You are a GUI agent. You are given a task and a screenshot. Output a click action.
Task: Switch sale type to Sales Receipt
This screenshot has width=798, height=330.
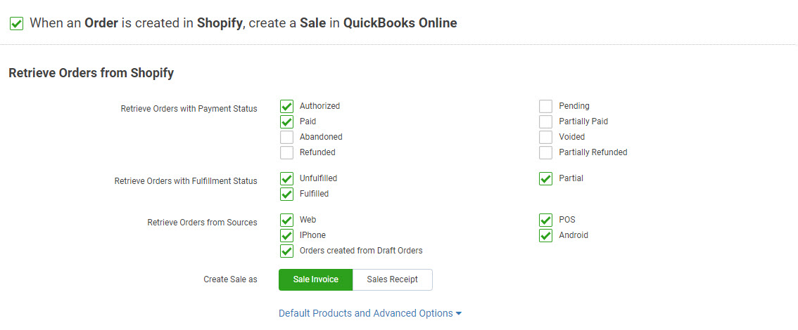point(393,279)
